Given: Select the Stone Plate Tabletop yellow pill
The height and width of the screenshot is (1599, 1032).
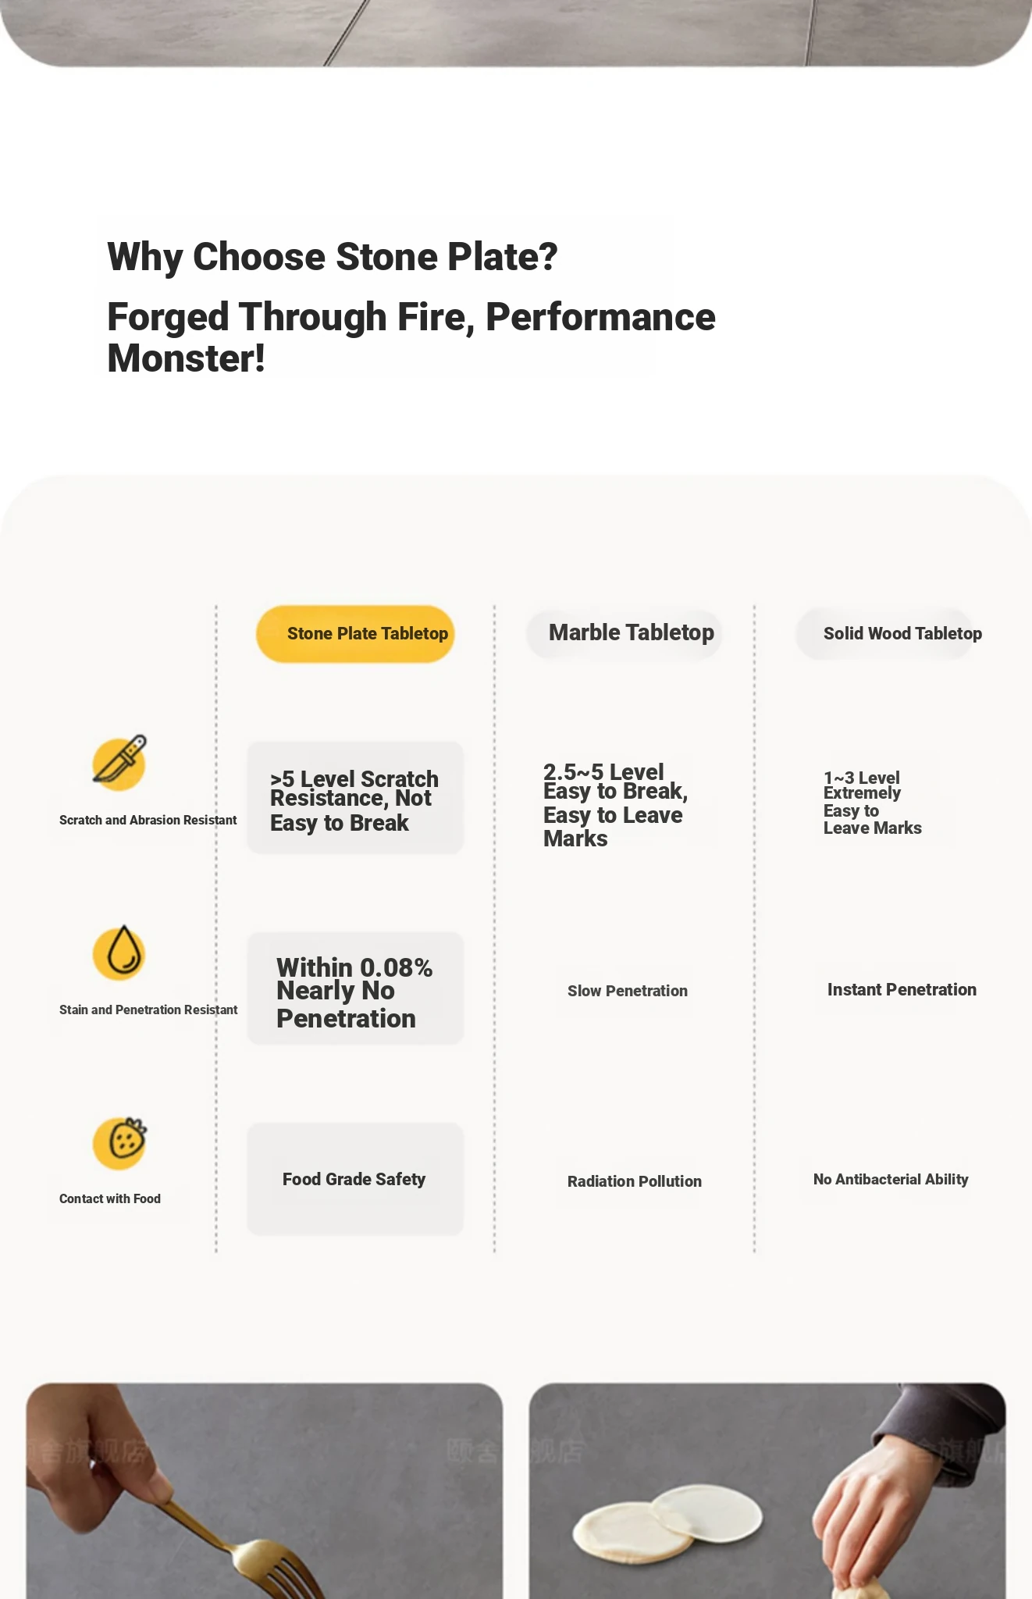Looking at the screenshot, I should (x=355, y=633).
